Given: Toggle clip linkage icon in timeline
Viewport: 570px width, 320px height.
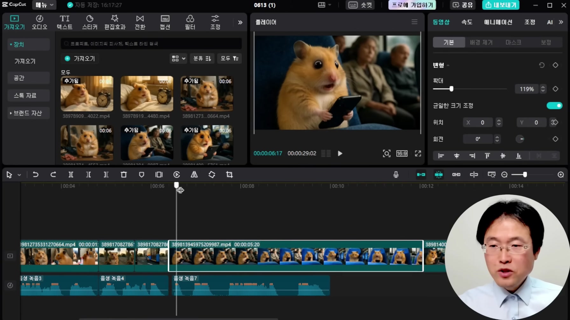Looking at the screenshot, I should 456,174.
